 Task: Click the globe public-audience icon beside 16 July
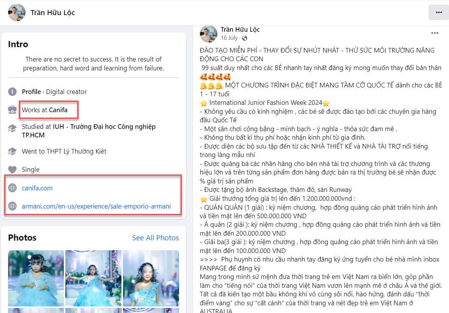(x=244, y=38)
